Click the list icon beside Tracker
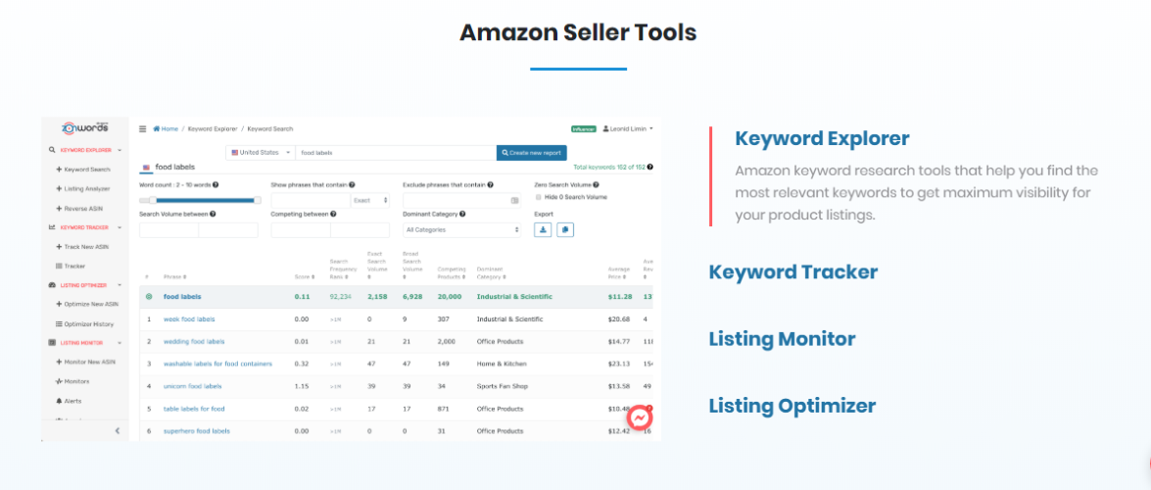 point(59,266)
